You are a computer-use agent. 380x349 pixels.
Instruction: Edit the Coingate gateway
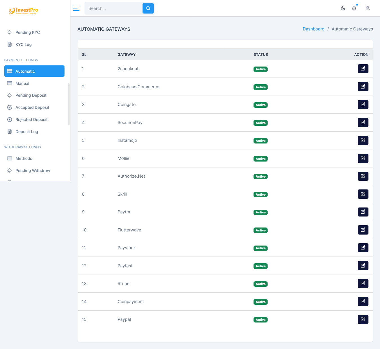point(363,105)
